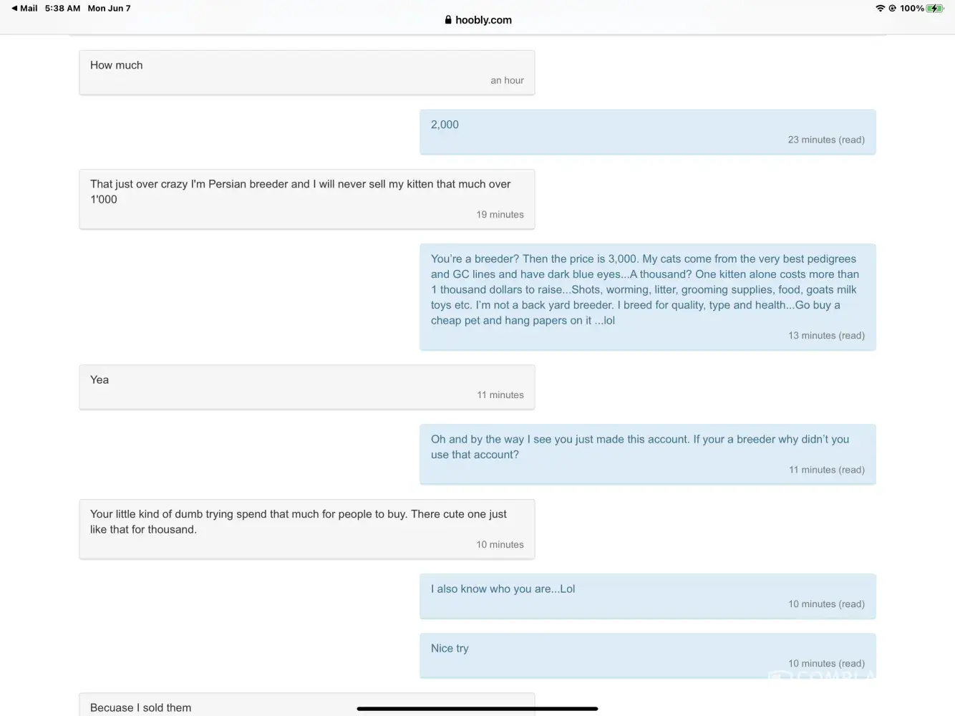
Task: Select the reply about the new account
Action: tap(647, 454)
